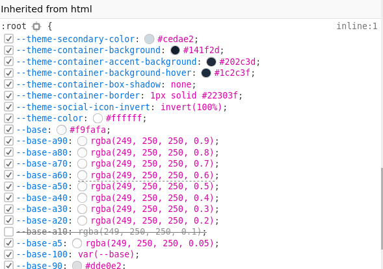This screenshot has width=383, height=269.
Task: Open the --base-a60 color swatch
Action: [83, 175]
